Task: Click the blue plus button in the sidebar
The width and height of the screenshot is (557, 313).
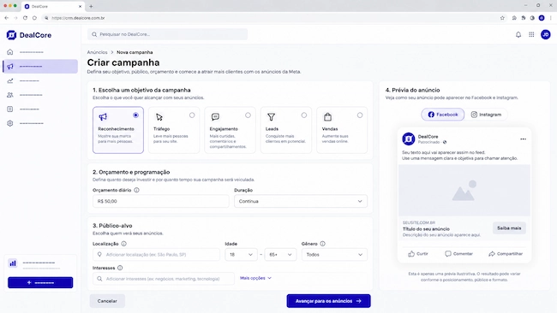Action: coord(40,282)
